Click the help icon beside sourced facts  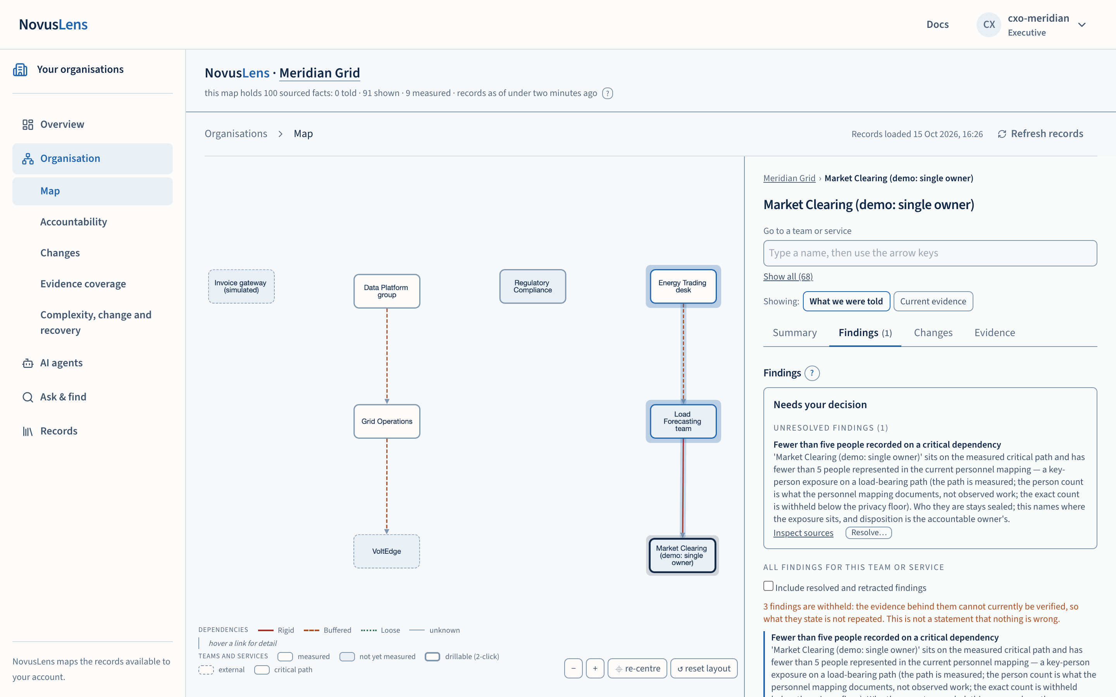pos(607,94)
